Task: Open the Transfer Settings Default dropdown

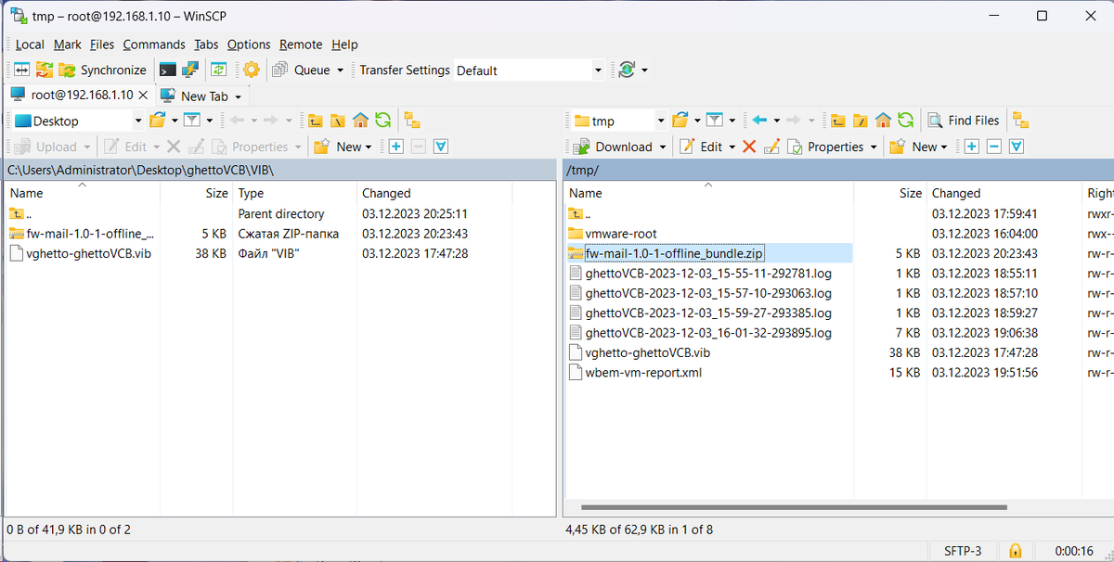Action: [x=598, y=70]
